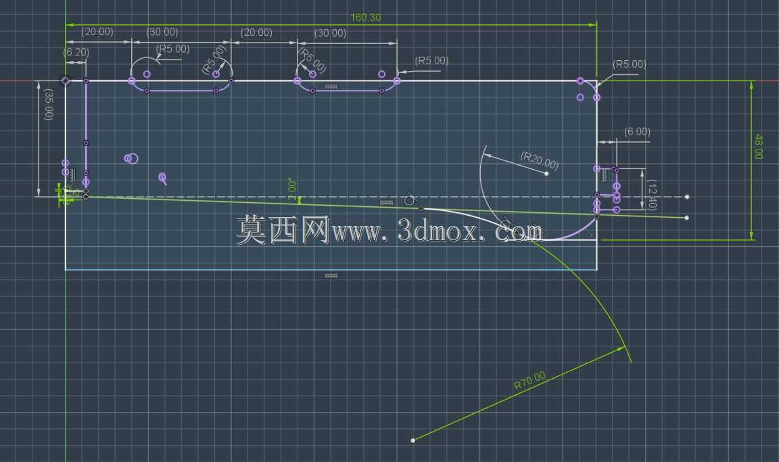The height and width of the screenshot is (462, 779).
Task: Select the (35.00) vertical dimension text
Action: pos(48,104)
